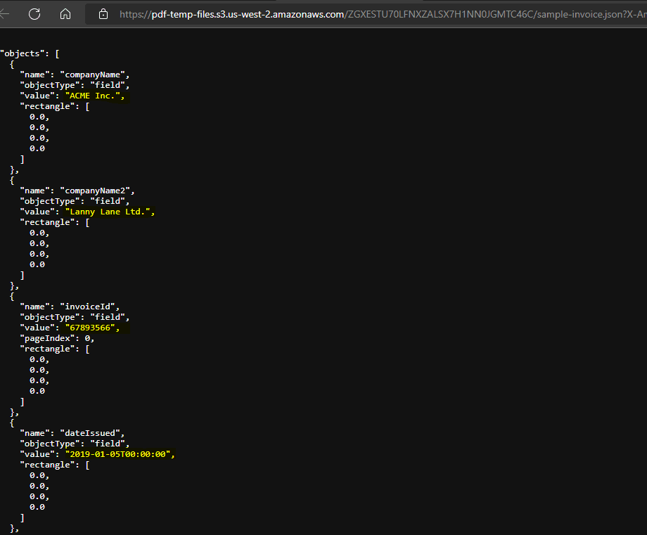Click the home button in the toolbar

coord(65,13)
